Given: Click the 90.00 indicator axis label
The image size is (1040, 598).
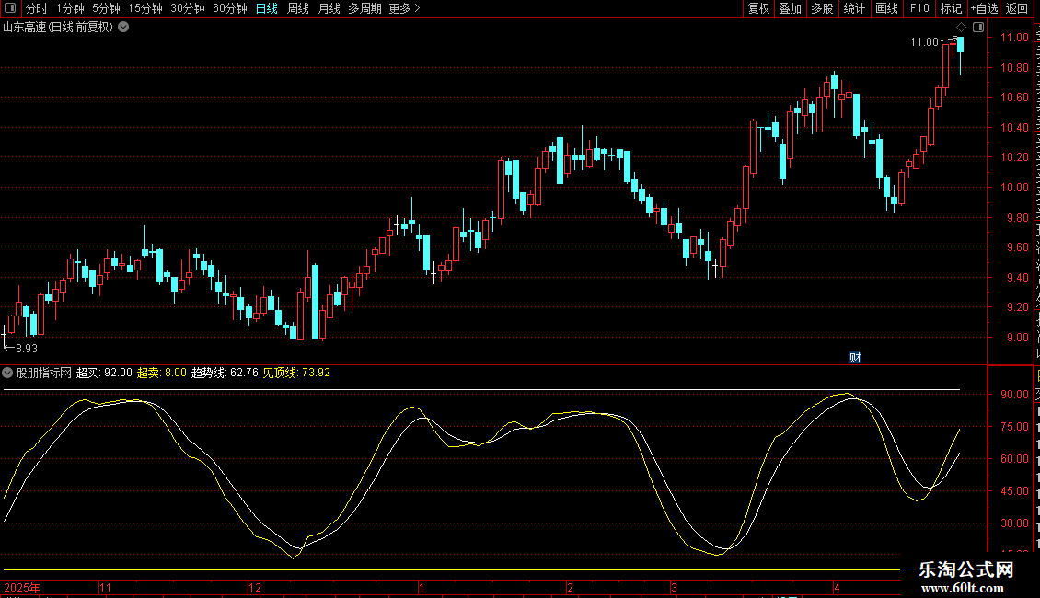Looking at the screenshot, I should pyautogui.click(x=1014, y=395).
